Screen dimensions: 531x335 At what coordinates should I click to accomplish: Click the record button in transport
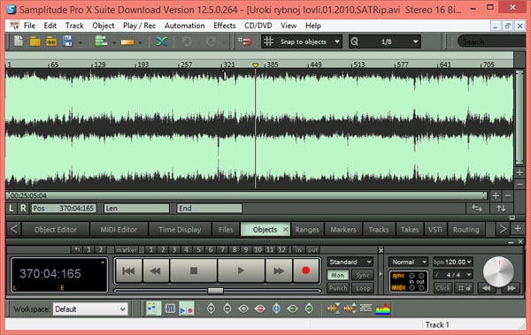click(x=306, y=270)
